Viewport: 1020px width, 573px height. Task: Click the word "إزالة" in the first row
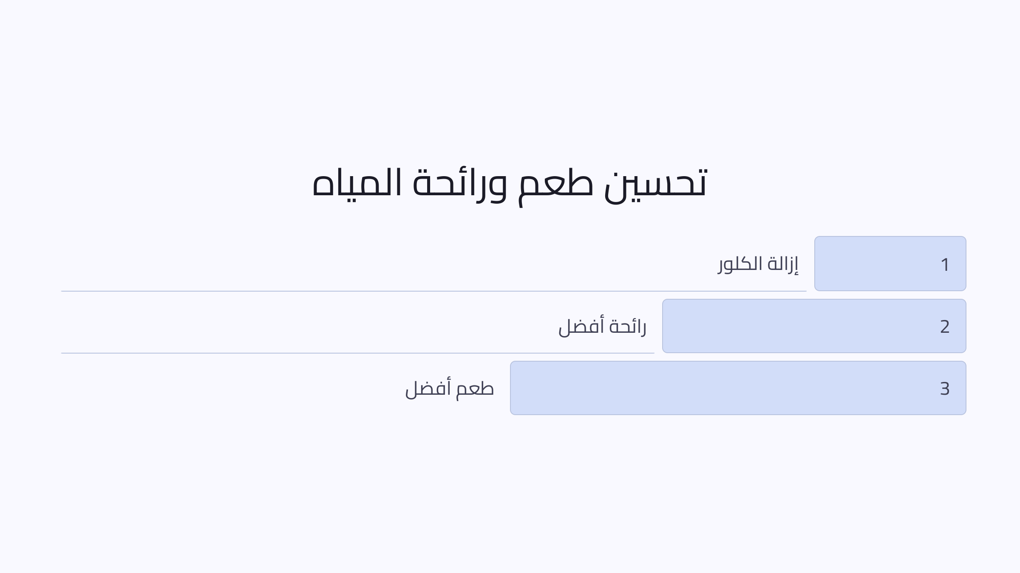coord(783,264)
